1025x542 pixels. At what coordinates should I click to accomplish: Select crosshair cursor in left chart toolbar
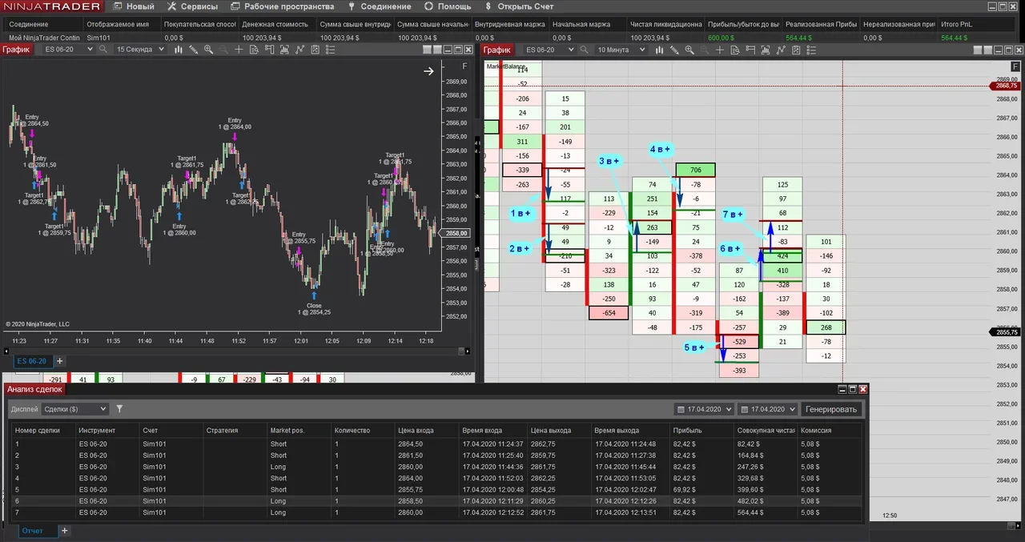pos(239,50)
